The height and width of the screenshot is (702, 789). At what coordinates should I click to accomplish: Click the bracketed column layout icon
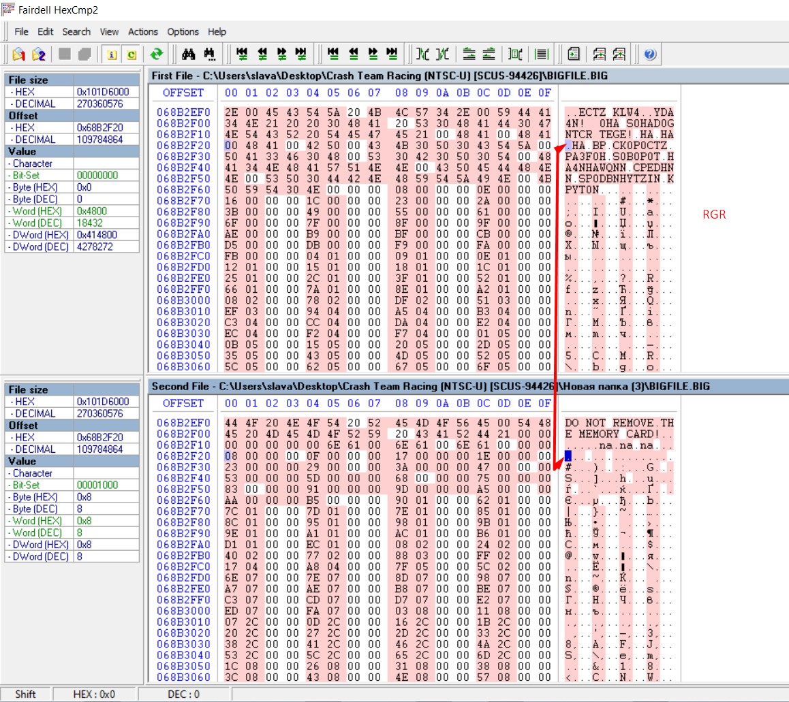pos(515,54)
